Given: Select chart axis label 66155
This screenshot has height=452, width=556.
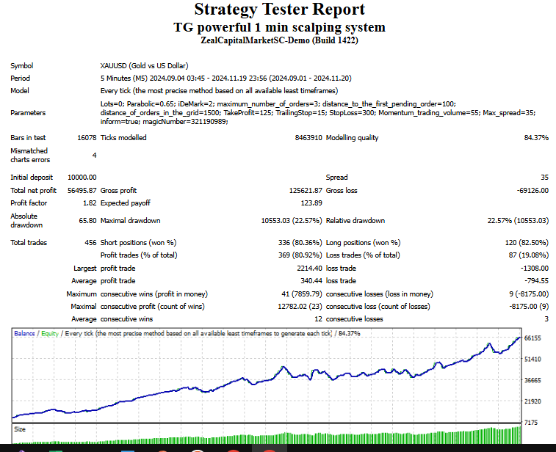Looking at the screenshot, I should (532, 338).
